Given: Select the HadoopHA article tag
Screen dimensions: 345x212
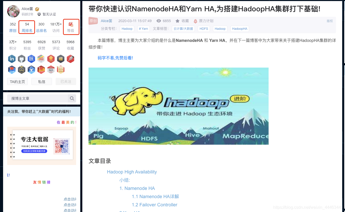Looking at the screenshot, I should tap(240, 29).
